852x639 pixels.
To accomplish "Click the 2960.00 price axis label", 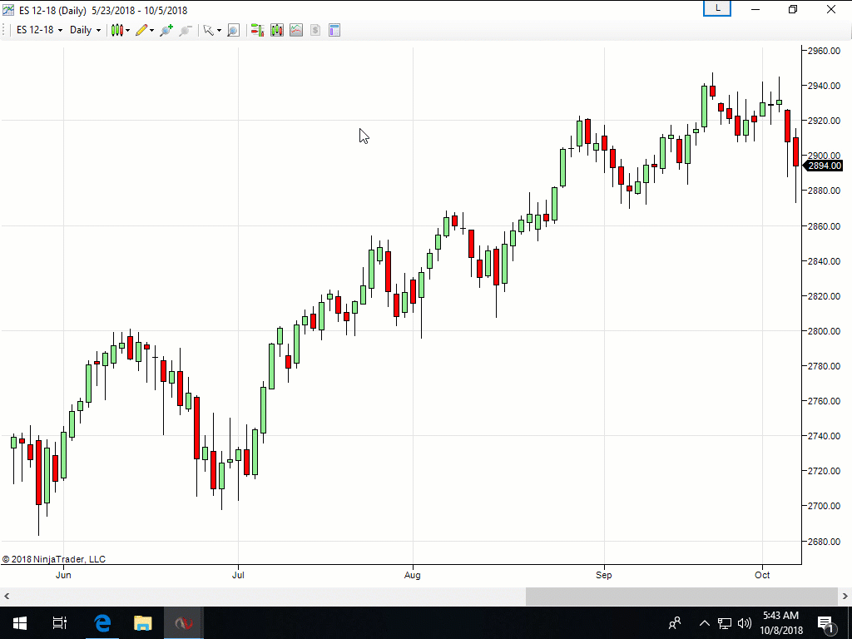I will click(x=824, y=51).
